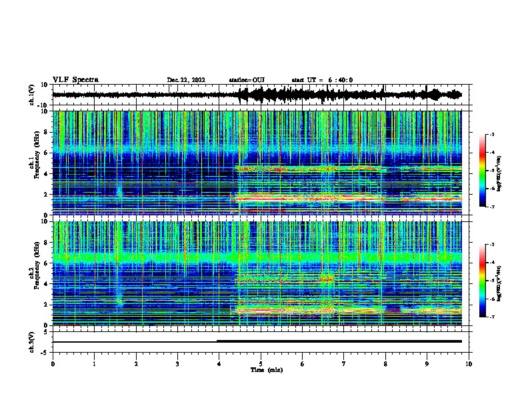Click time axis tick label "6"
Image resolution: width=528 pixels, height=408 pixels.
coord(303,364)
